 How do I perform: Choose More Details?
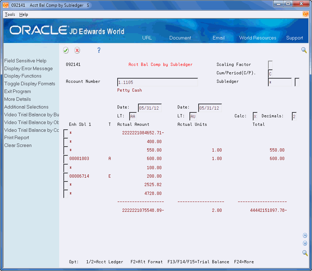pos(18,99)
